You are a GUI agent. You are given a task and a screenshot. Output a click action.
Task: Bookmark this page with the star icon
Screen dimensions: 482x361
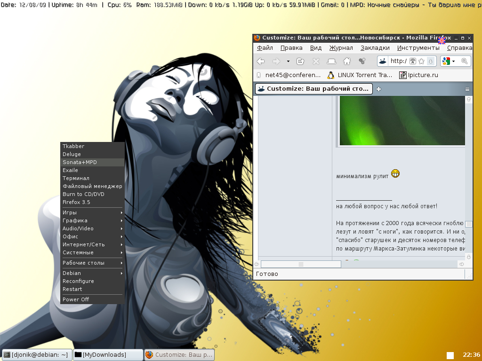tap(421, 62)
